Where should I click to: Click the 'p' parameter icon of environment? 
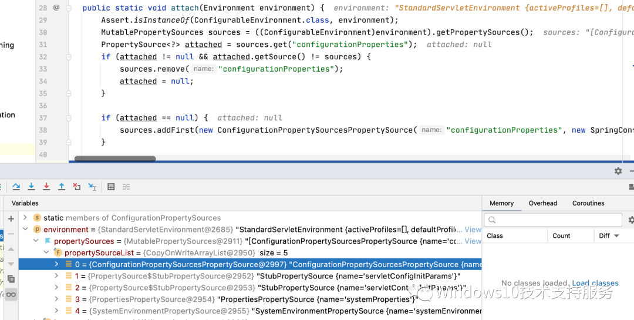pyautogui.click(x=37, y=230)
